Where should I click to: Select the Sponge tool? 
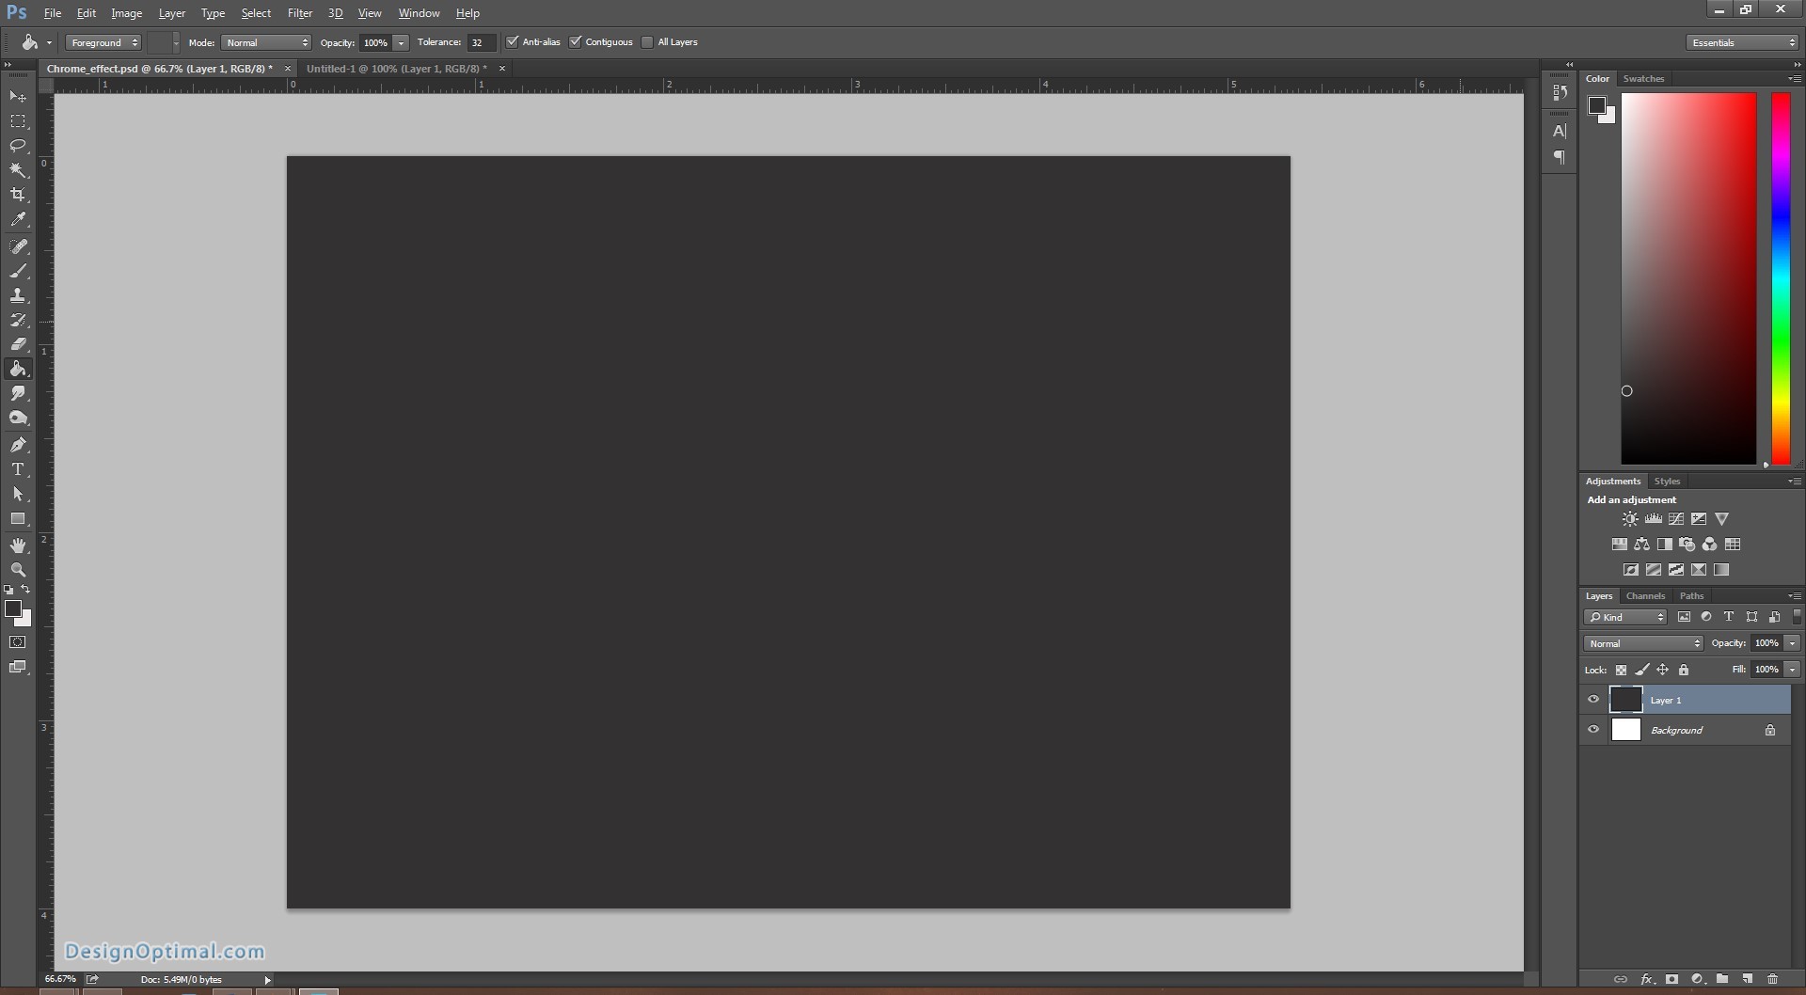tap(18, 418)
